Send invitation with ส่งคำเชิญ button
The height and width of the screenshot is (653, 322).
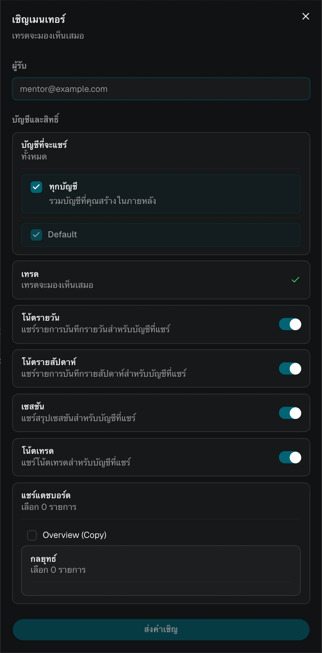pos(161,629)
